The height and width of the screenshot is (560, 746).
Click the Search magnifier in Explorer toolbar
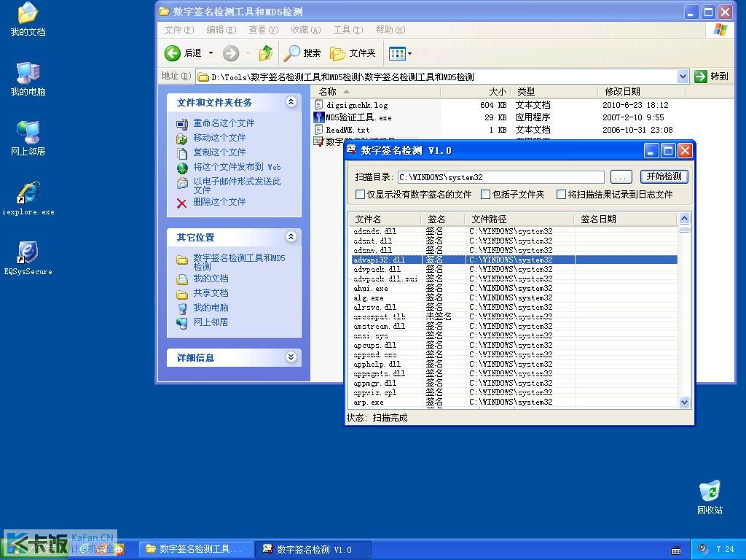[x=291, y=52]
